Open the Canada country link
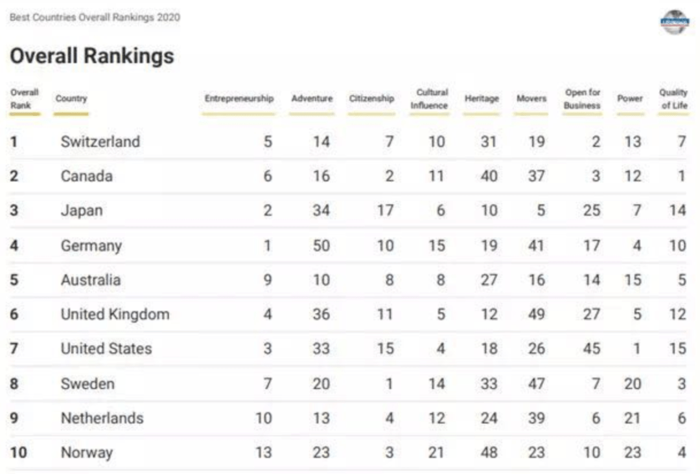This screenshot has width=700, height=474. click(87, 176)
